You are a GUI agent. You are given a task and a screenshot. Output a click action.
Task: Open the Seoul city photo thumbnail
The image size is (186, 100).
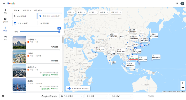click(19, 43)
